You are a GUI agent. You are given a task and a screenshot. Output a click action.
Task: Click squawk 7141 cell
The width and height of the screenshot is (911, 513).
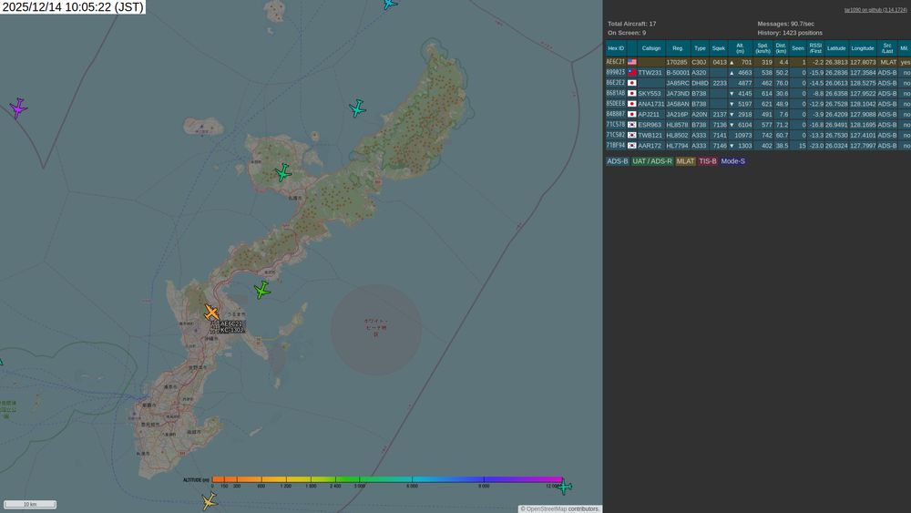(x=720, y=136)
